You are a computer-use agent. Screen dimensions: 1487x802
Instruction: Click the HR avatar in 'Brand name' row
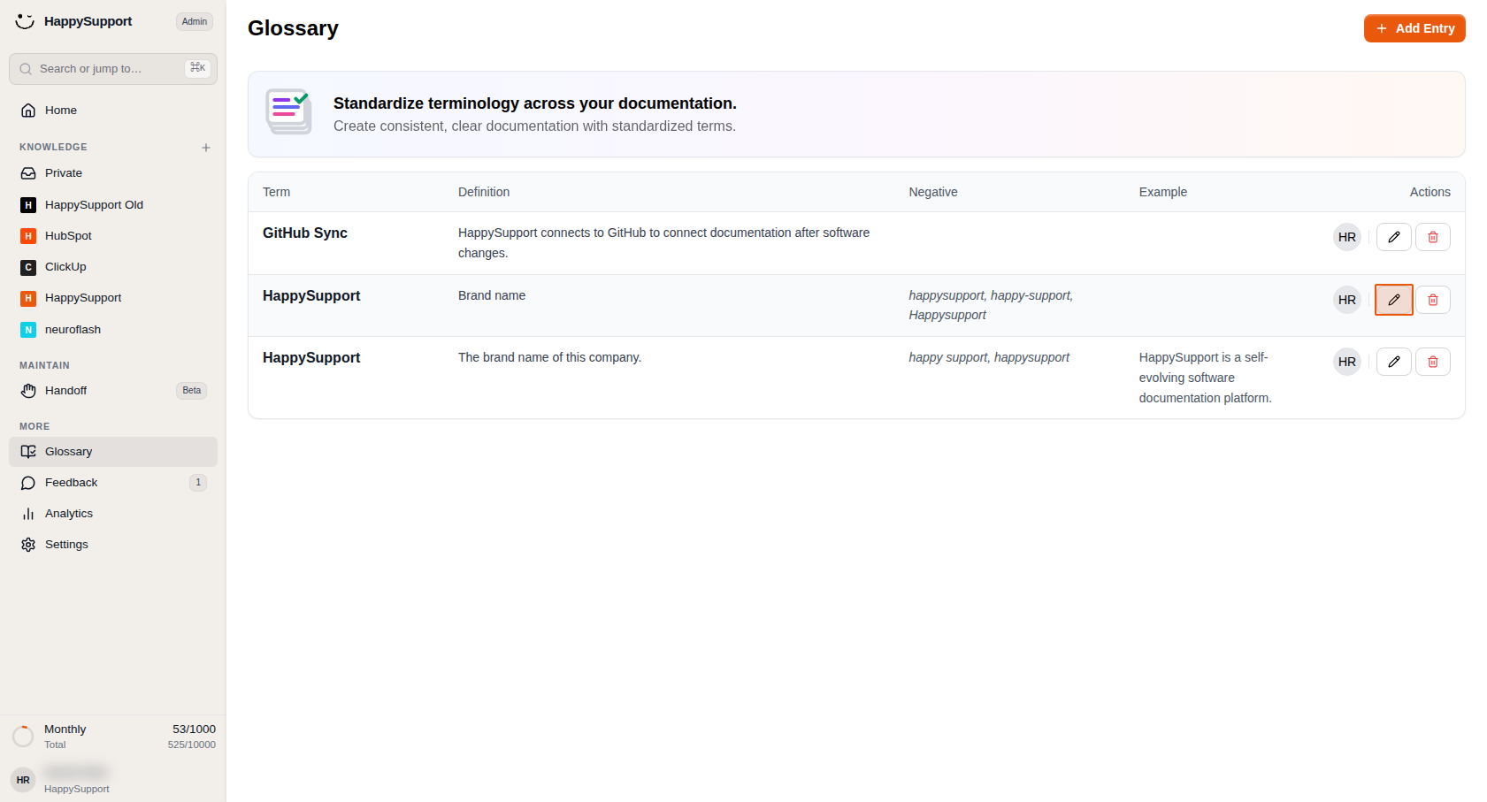pos(1347,300)
